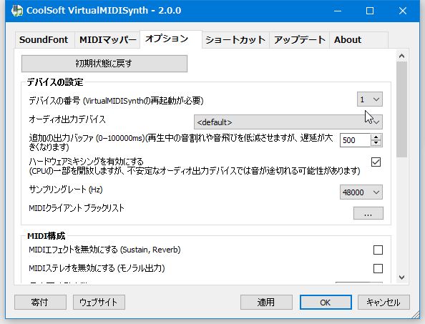Click the MIDI構成 group heading
Screen dimensions: 425x324
point(47,236)
